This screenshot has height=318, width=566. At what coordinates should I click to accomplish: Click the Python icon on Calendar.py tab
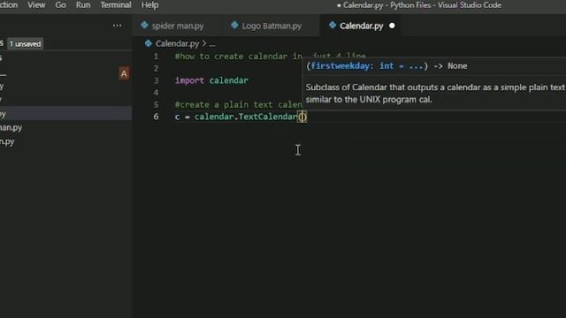(x=333, y=26)
